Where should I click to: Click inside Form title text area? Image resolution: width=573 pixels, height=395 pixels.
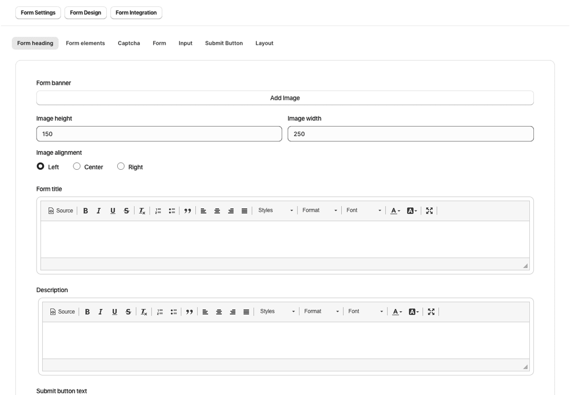[285, 239]
